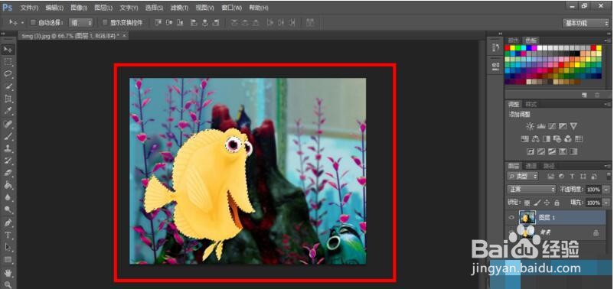Select the History Brush tool
This screenshot has height=289, width=614.
8,161
